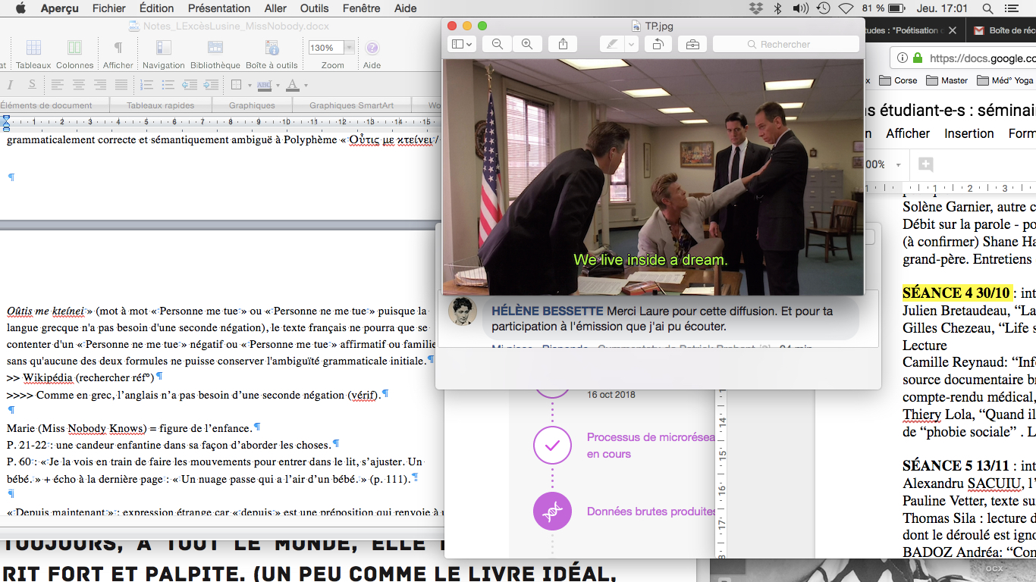This screenshot has width=1036, height=582.
Task: Zoom in on the TP.jpg image
Action: coord(526,44)
